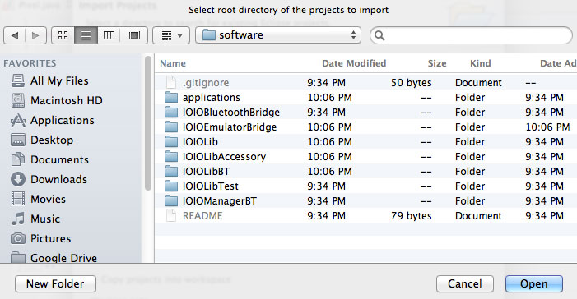Click the 'IOIOLibTest' file name
The image size is (577, 299).
click(x=211, y=186)
